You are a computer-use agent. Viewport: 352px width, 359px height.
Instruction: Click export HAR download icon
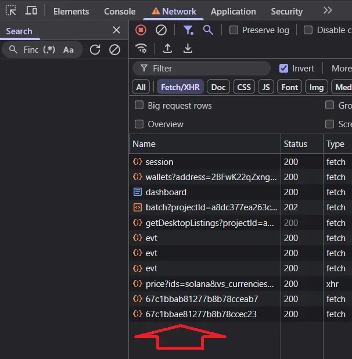[188, 48]
